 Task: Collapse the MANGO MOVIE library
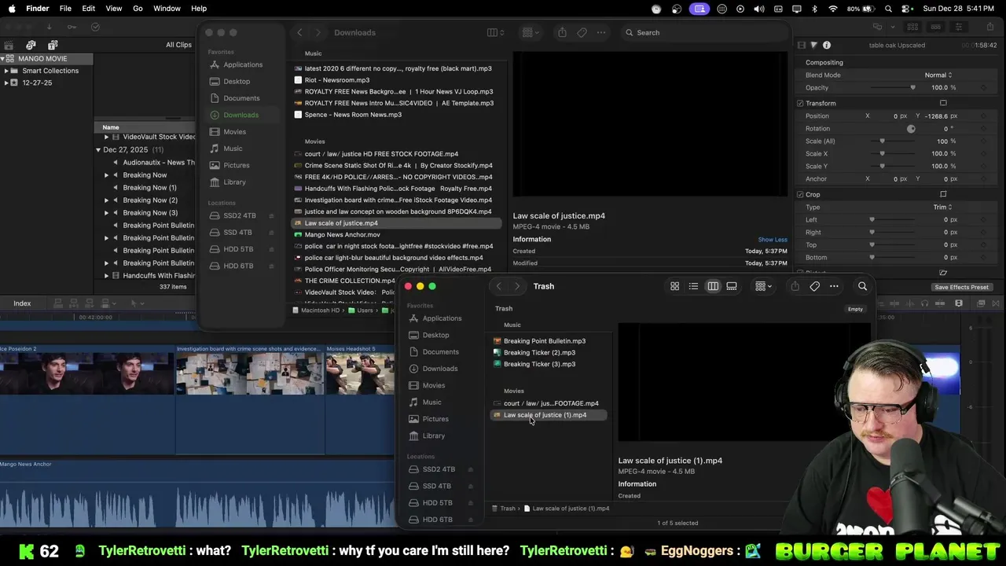4,59
